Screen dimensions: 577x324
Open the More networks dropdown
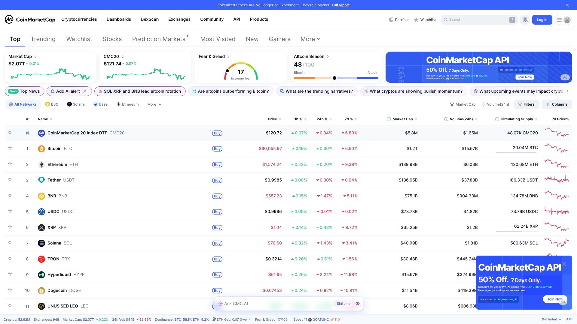[x=154, y=104]
